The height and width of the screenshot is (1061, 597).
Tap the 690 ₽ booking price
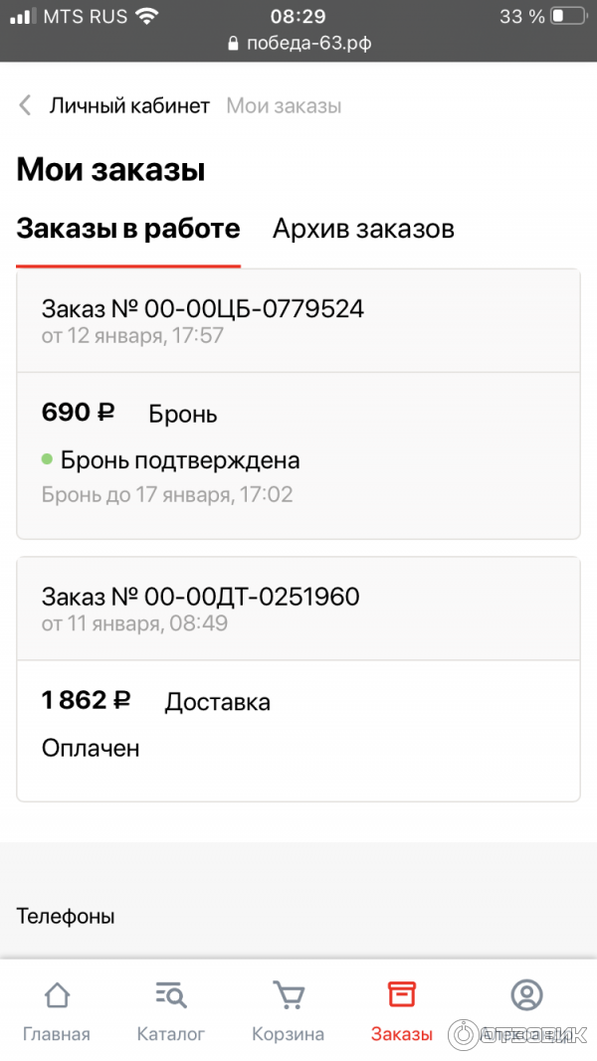coord(79,413)
